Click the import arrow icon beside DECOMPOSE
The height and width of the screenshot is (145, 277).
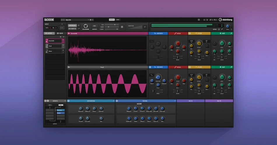pos(79,29)
